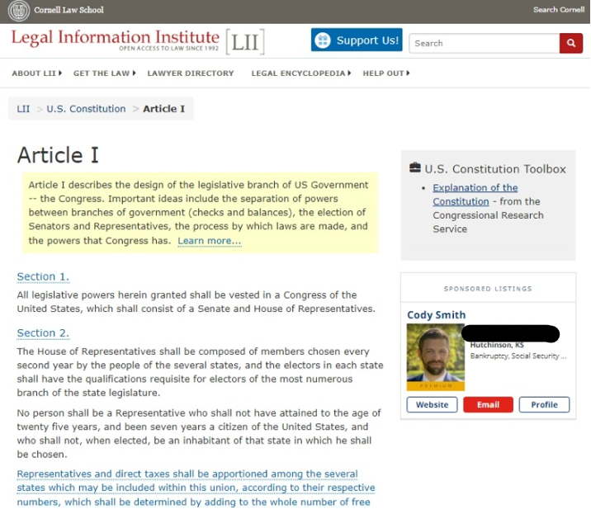The height and width of the screenshot is (514, 591).
Task: Go to LII breadcrumb link
Action: pyautogui.click(x=23, y=109)
